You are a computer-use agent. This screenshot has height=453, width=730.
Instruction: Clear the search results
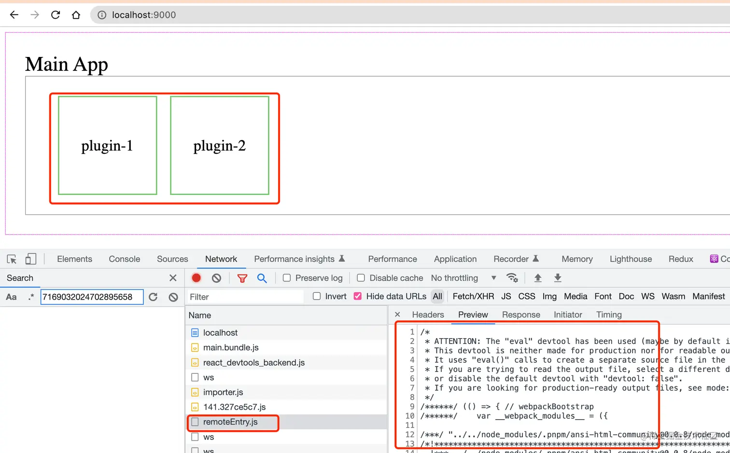(x=173, y=297)
